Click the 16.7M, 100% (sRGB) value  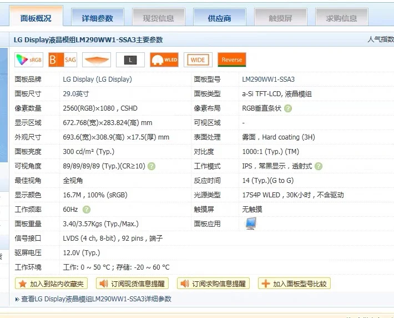95,195
